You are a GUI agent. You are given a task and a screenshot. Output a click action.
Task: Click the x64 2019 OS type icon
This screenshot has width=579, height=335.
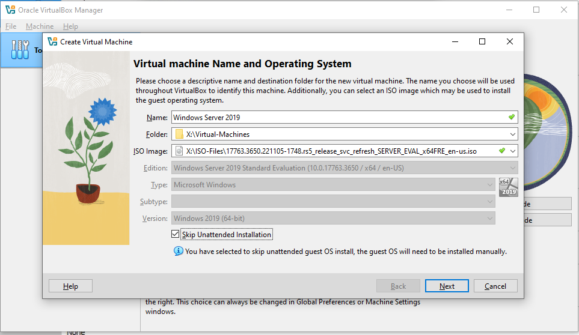[x=509, y=187]
